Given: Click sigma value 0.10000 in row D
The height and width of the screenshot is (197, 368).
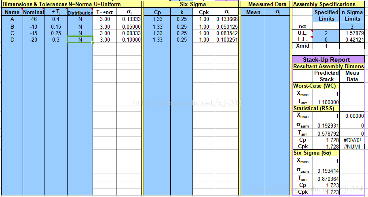Looking at the screenshot, I should click(x=129, y=40).
